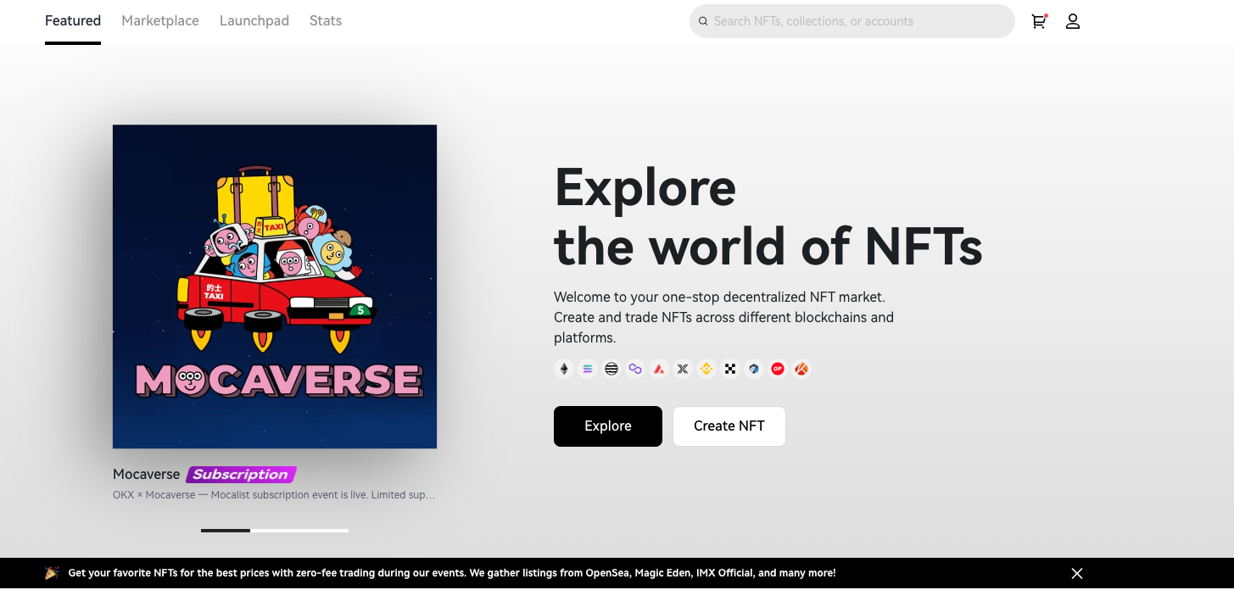
Task: Select the Arbitrum blockchain icon
Action: pyautogui.click(x=754, y=369)
